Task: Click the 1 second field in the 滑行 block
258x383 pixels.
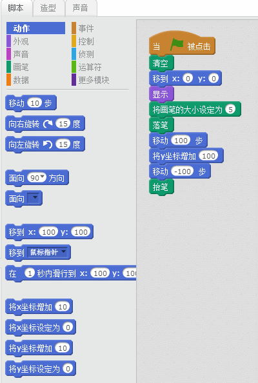Action: coord(30,273)
